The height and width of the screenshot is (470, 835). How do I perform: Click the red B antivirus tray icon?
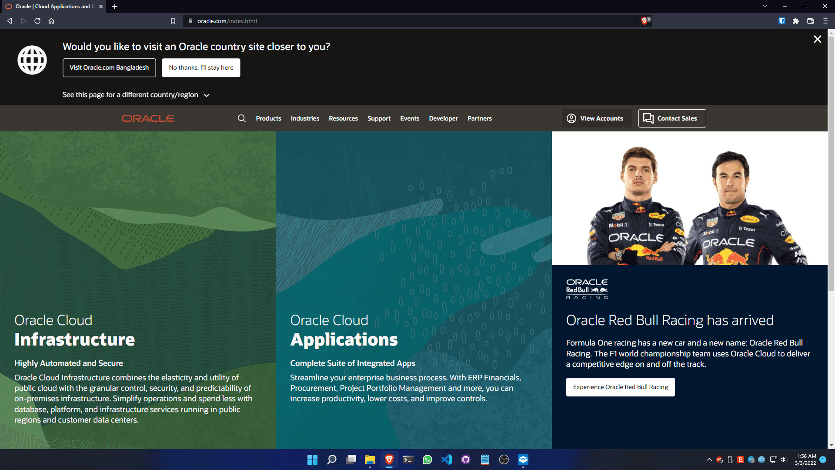[741, 460]
